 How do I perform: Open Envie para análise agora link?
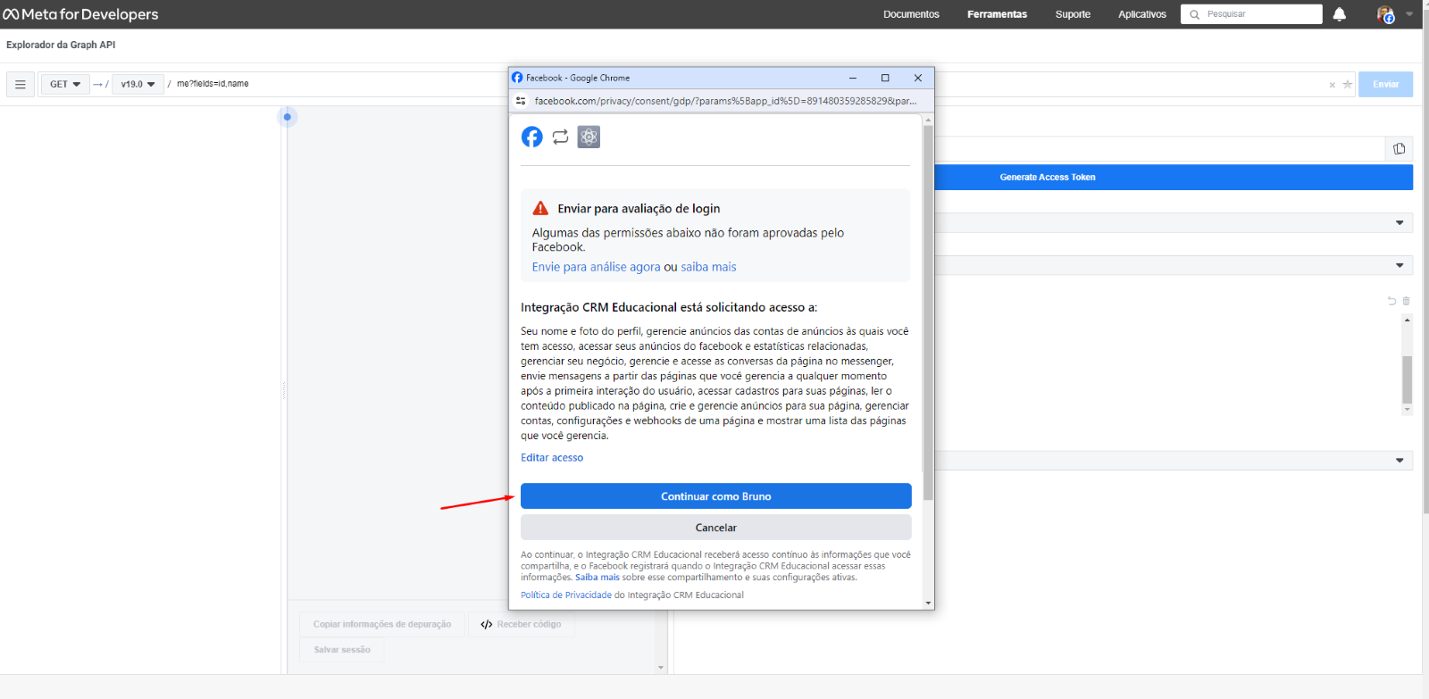tap(597, 267)
